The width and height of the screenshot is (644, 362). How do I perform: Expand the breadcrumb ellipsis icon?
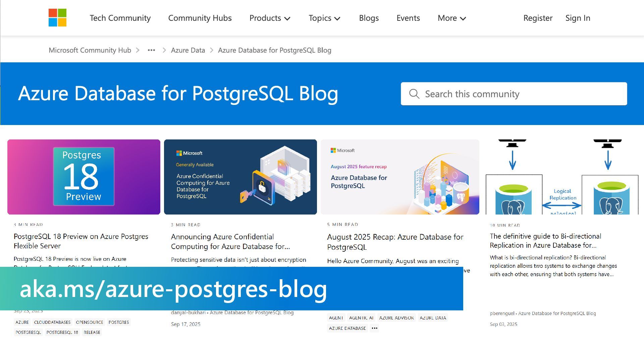coord(151,50)
